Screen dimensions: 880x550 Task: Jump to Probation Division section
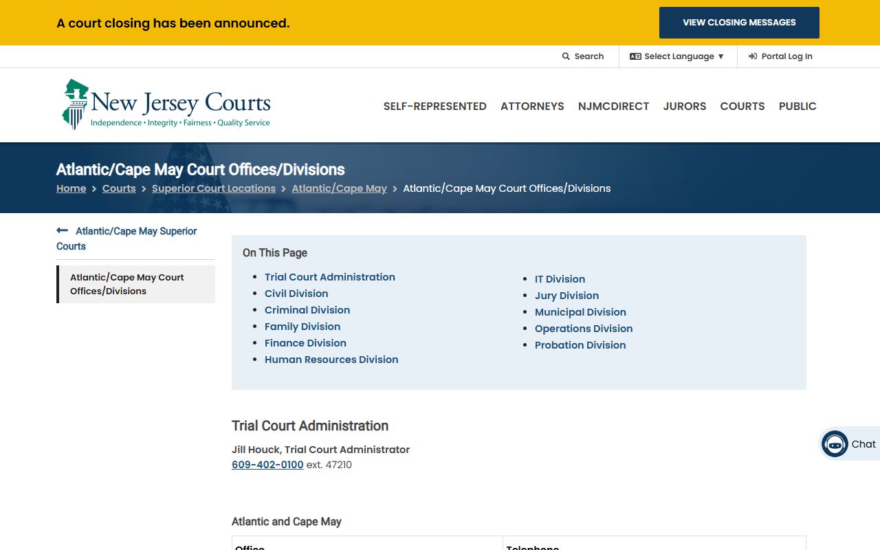[x=580, y=345]
